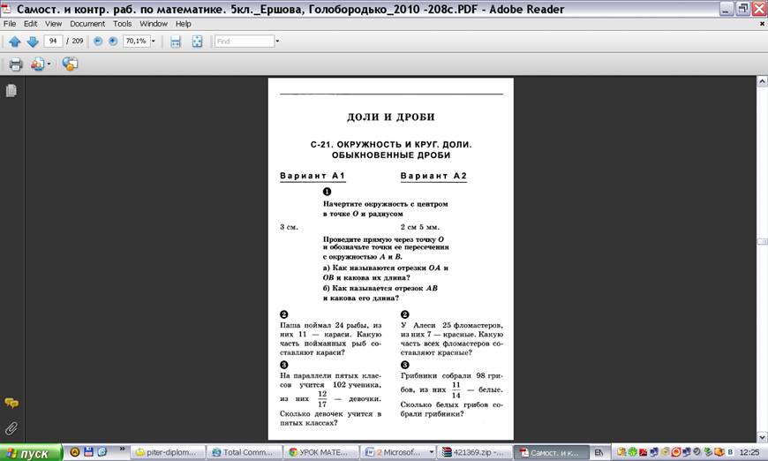This screenshot has height=461, width=768.
Task: Open the Tools menu
Action: pyautogui.click(x=122, y=24)
